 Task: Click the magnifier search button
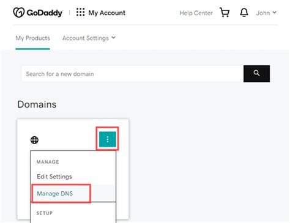(x=256, y=73)
